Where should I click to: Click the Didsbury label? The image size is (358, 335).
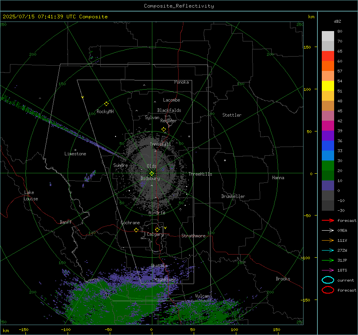tap(150, 178)
